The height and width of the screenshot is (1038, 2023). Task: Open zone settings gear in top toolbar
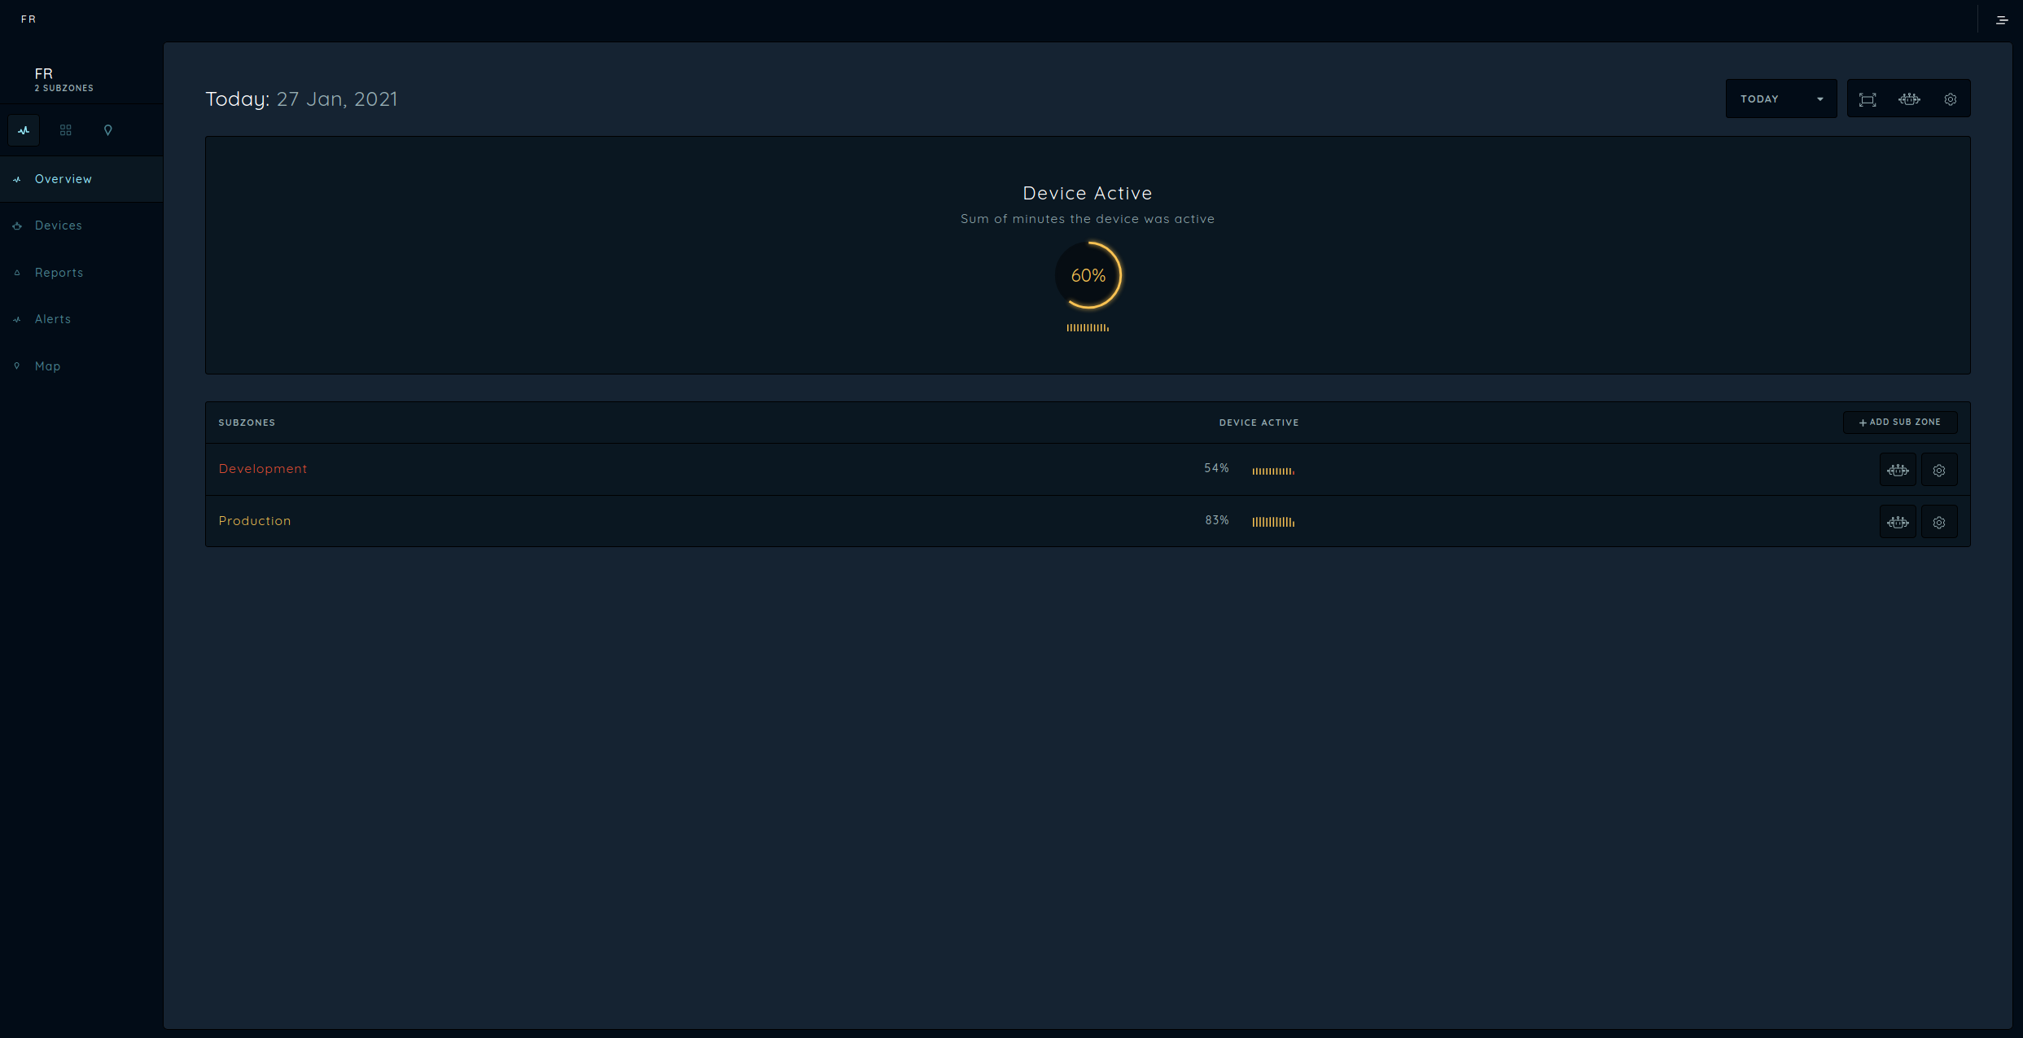coord(1951,99)
